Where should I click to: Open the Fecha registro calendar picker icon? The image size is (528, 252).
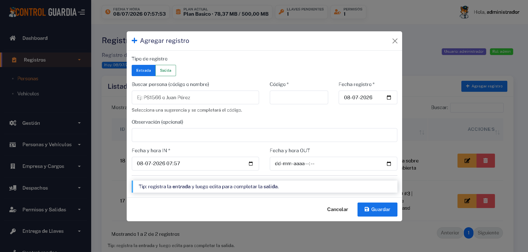coord(389,98)
